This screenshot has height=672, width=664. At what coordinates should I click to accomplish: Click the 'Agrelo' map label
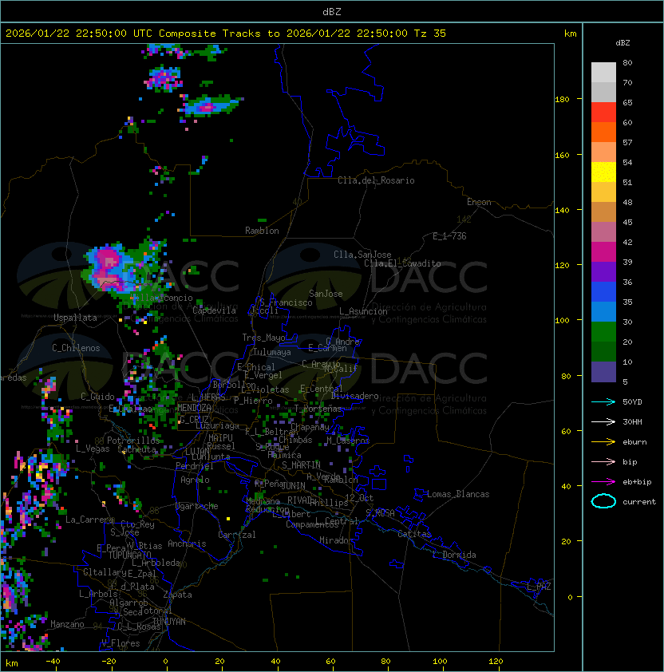(x=195, y=480)
